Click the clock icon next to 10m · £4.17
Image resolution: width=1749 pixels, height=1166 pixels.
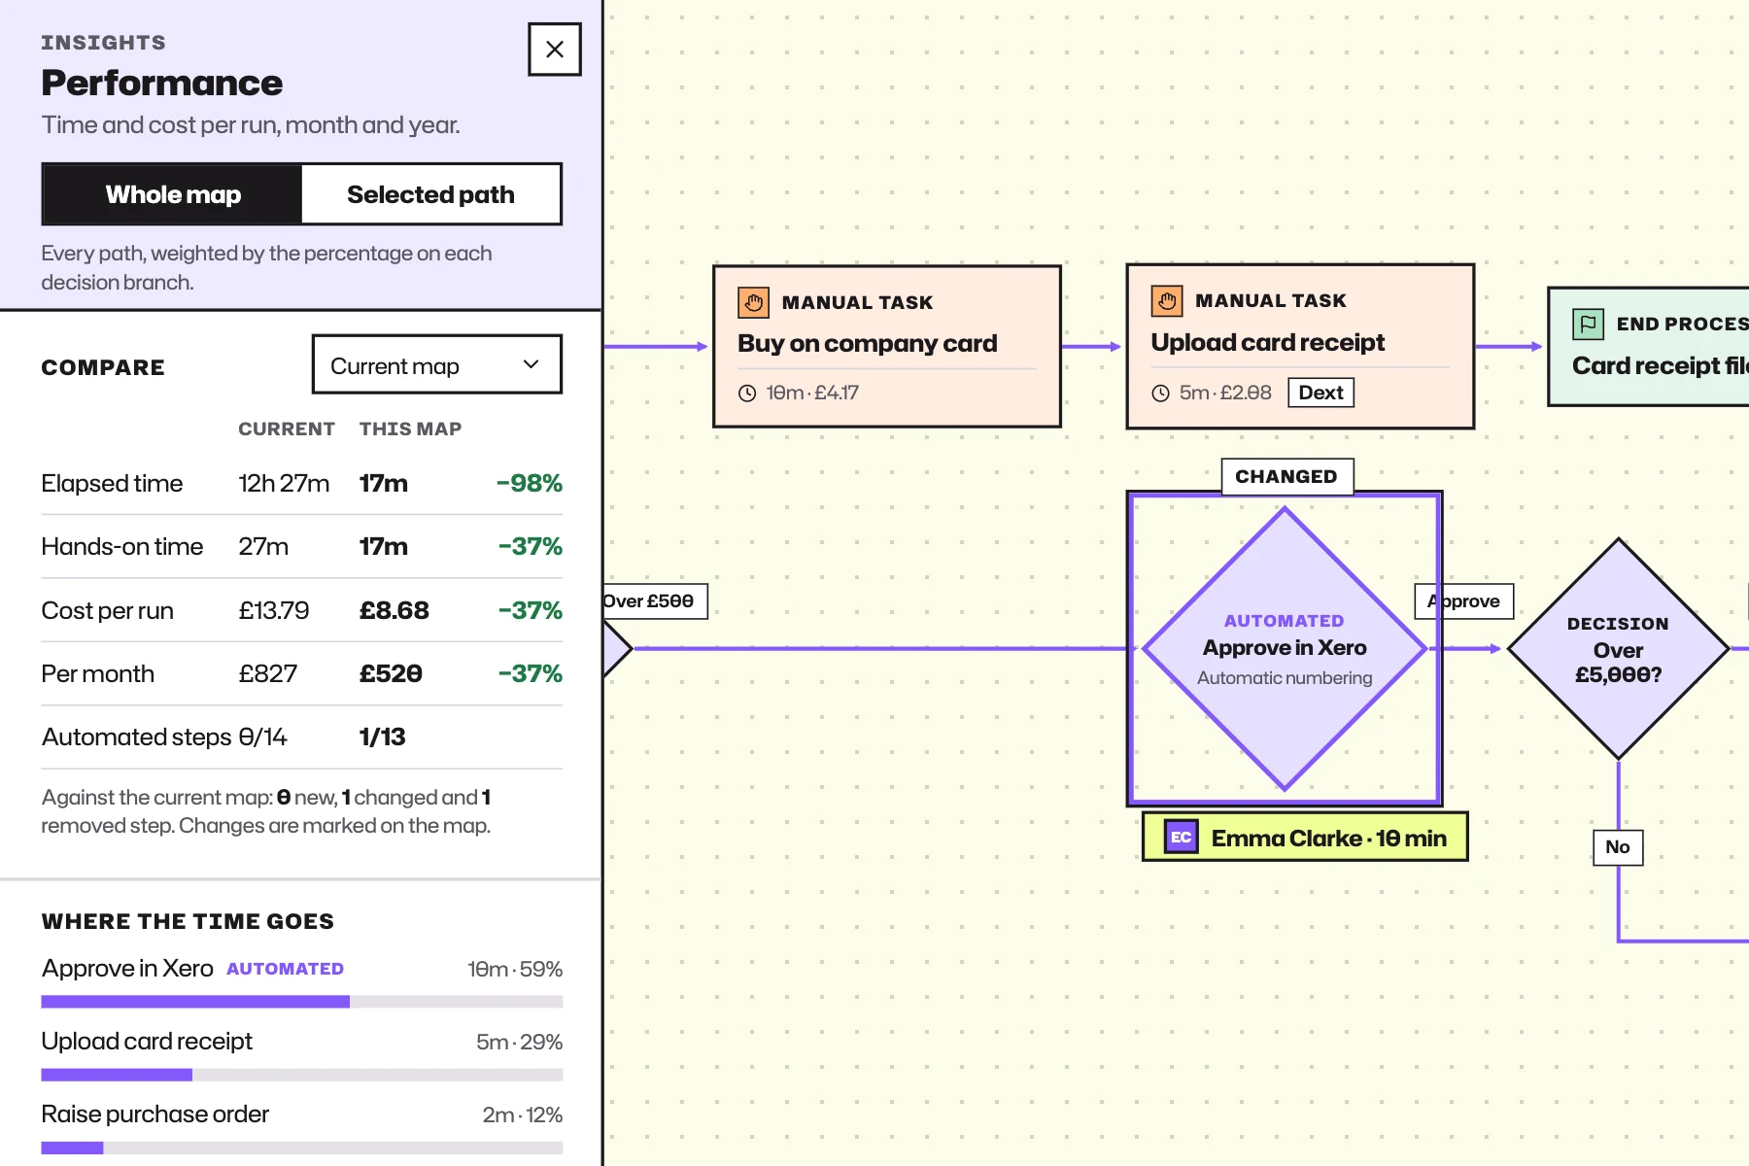[x=747, y=394]
